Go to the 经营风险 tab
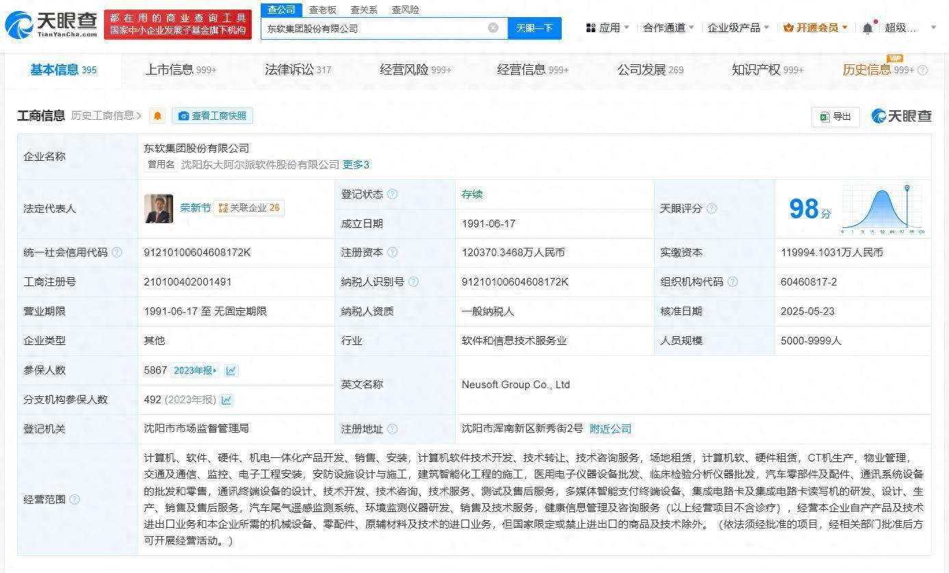Image resolution: width=949 pixels, height=573 pixels. [415, 70]
